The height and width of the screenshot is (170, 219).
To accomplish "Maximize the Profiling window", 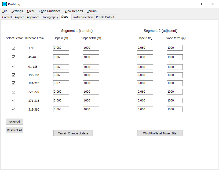I will click(x=200, y=4).
